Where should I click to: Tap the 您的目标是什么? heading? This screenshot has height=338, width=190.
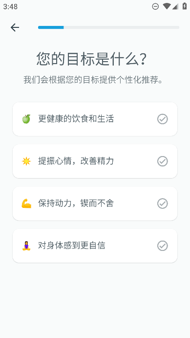(91, 59)
